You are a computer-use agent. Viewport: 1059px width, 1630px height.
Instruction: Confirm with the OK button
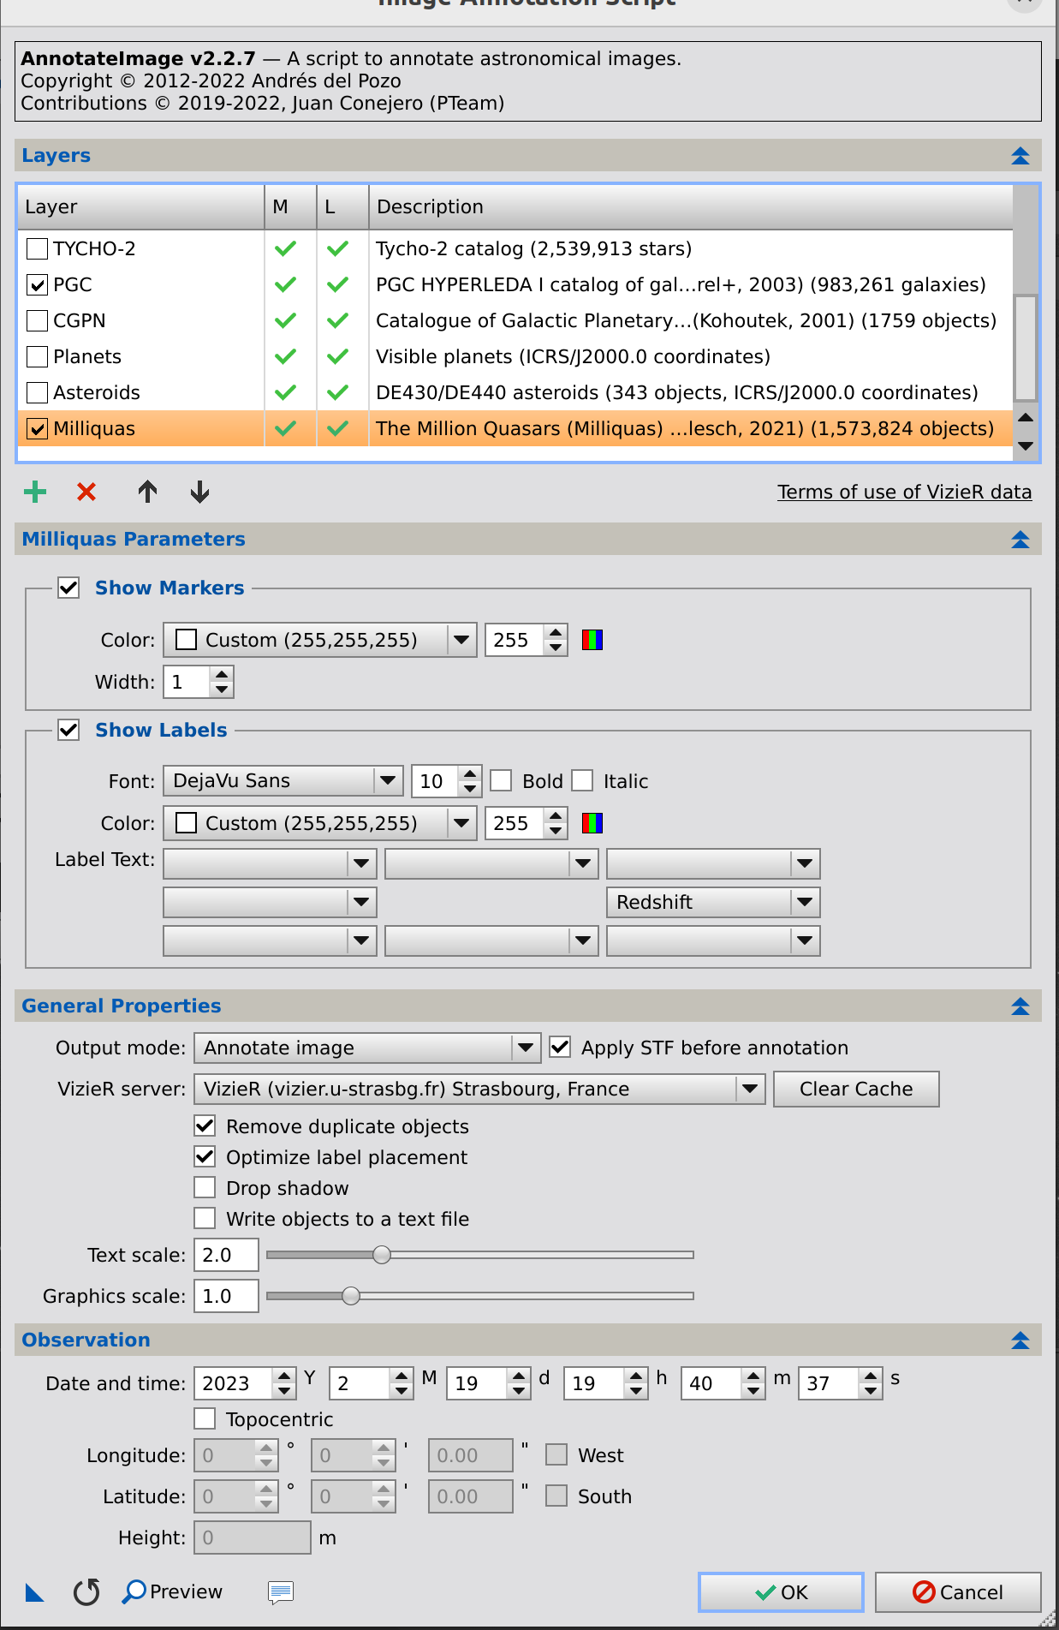781,1592
